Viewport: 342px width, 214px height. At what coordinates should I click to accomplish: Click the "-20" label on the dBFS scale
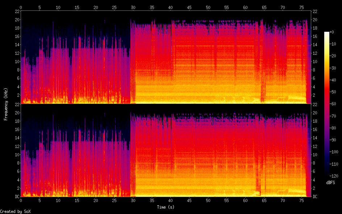coord(333,56)
